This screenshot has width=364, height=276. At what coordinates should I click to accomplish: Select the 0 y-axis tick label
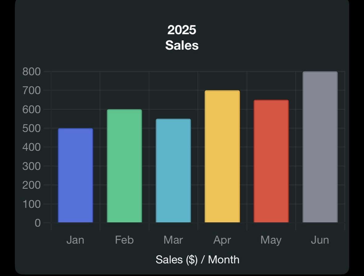[37, 223]
